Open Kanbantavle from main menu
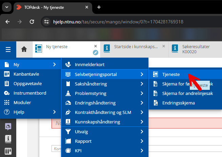 coord(31,74)
